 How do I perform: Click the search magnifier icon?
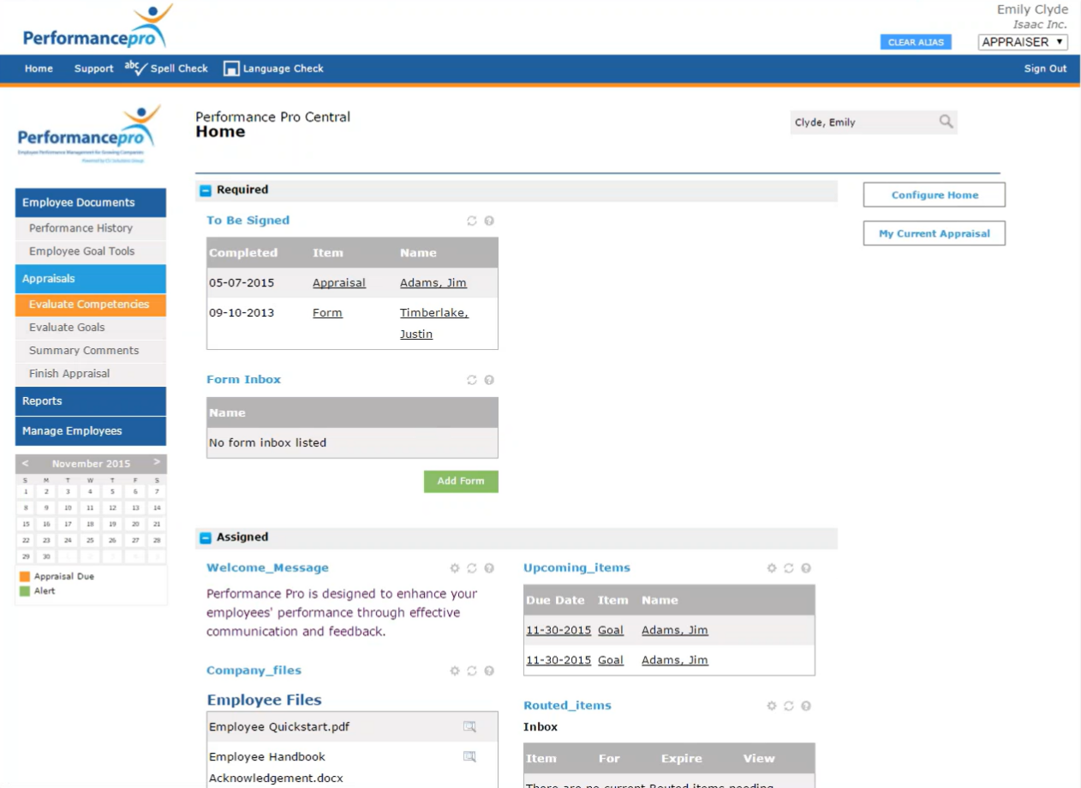point(946,121)
